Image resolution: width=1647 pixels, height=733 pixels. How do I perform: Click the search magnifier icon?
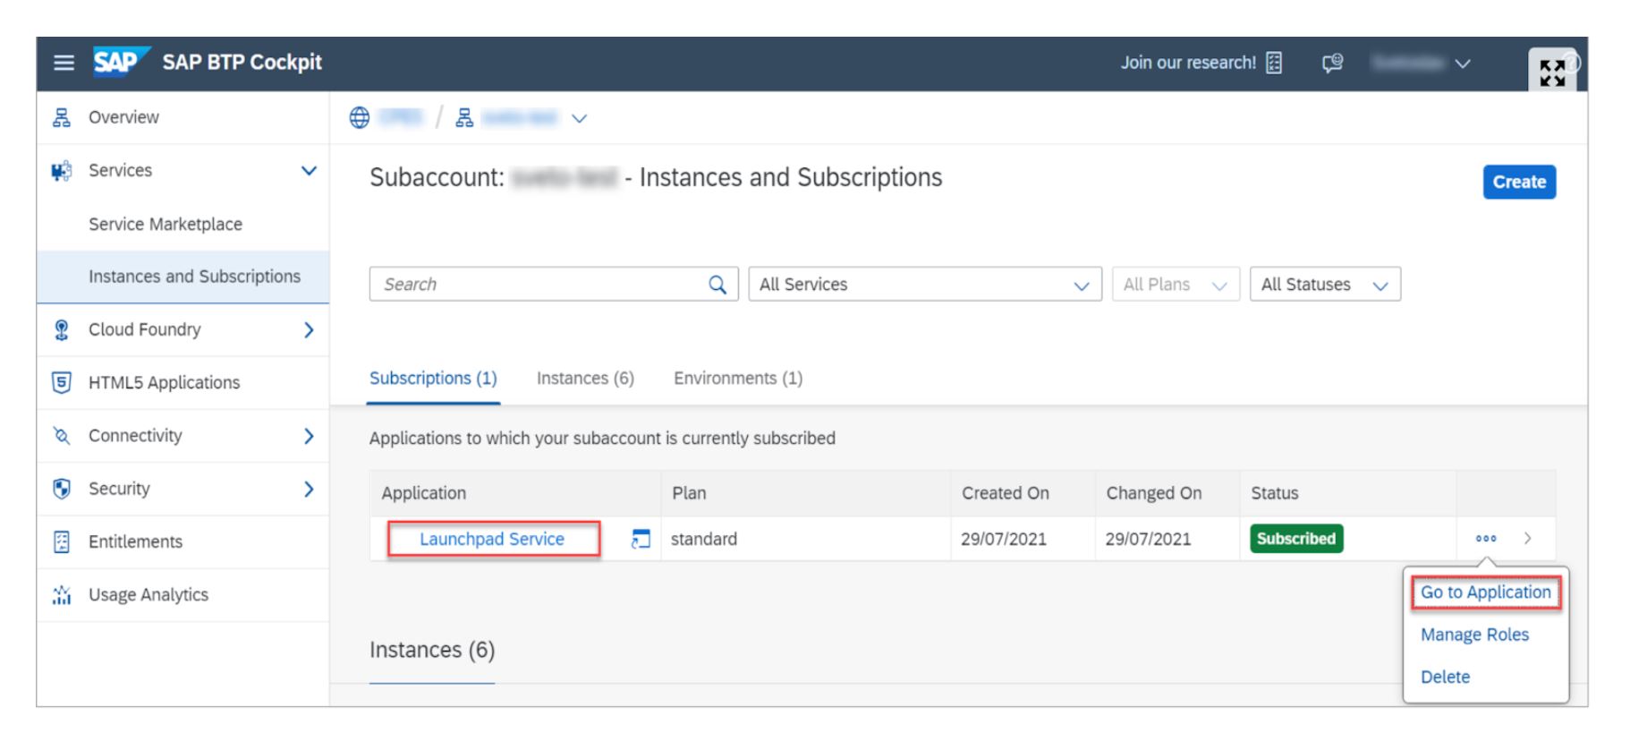point(717,285)
